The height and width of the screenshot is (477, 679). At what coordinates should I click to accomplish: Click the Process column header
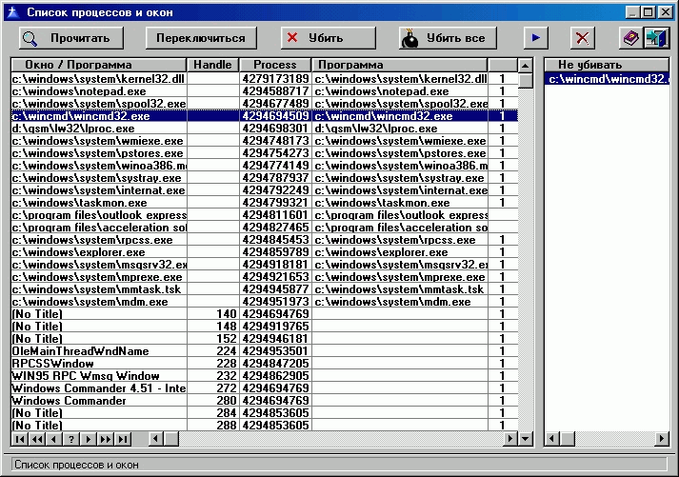[275, 65]
